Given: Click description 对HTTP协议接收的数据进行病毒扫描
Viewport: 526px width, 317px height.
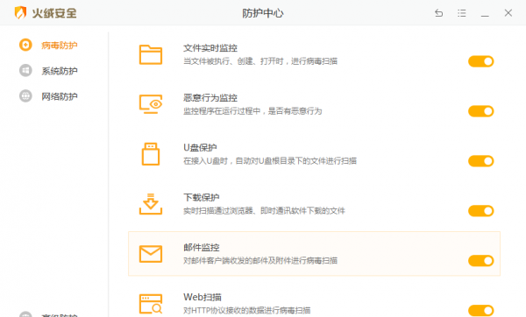Looking at the screenshot, I should (247, 311).
